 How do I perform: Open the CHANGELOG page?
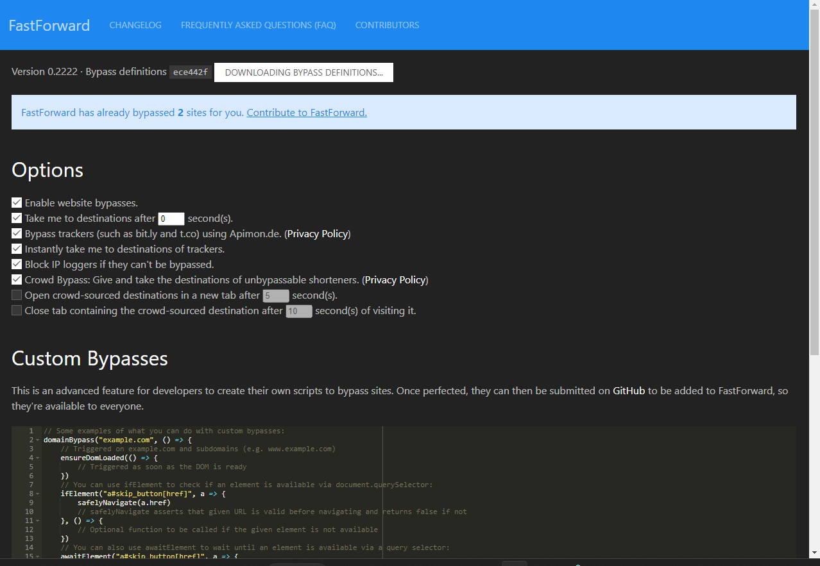135,25
